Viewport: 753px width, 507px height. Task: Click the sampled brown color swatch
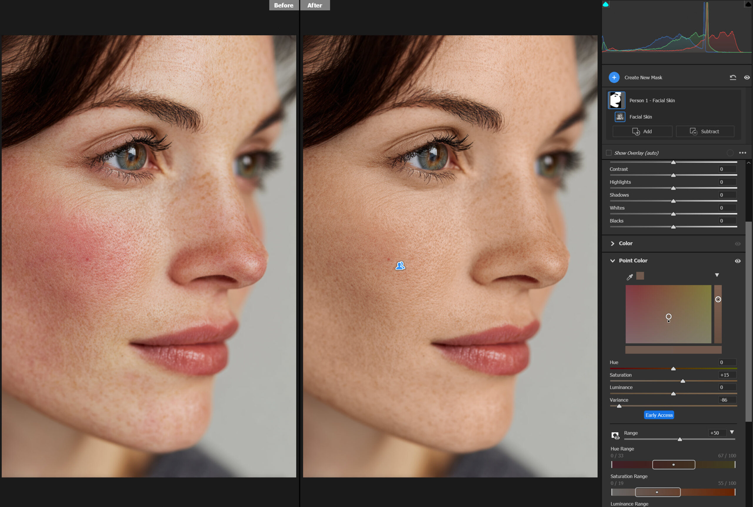click(x=640, y=276)
